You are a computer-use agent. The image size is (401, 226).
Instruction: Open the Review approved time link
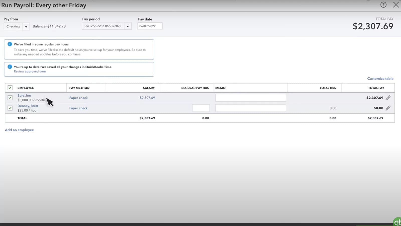click(x=30, y=72)
